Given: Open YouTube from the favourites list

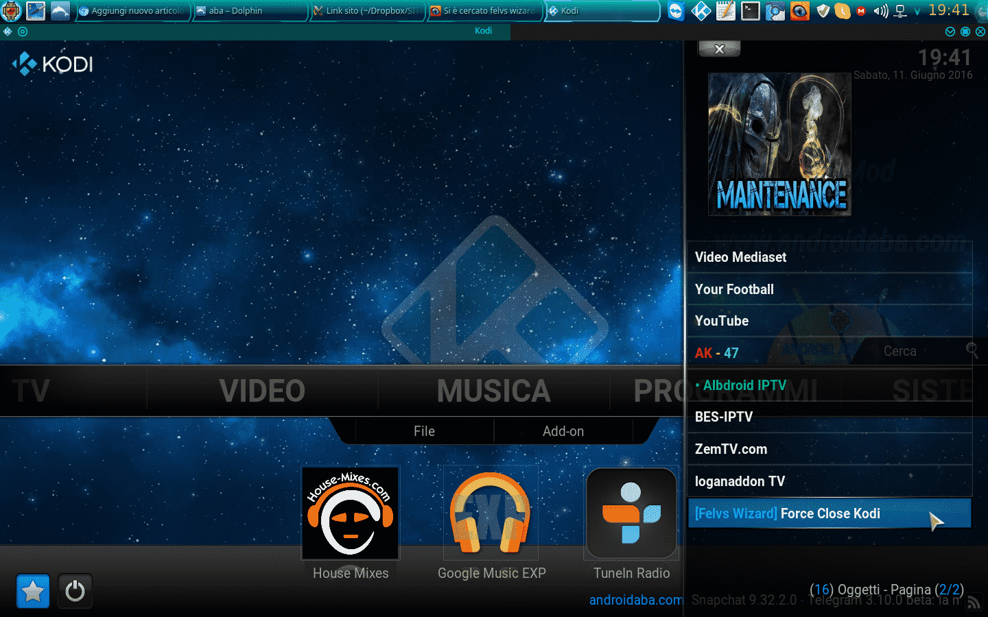Looking at the screenshot, I should point(830,321).
